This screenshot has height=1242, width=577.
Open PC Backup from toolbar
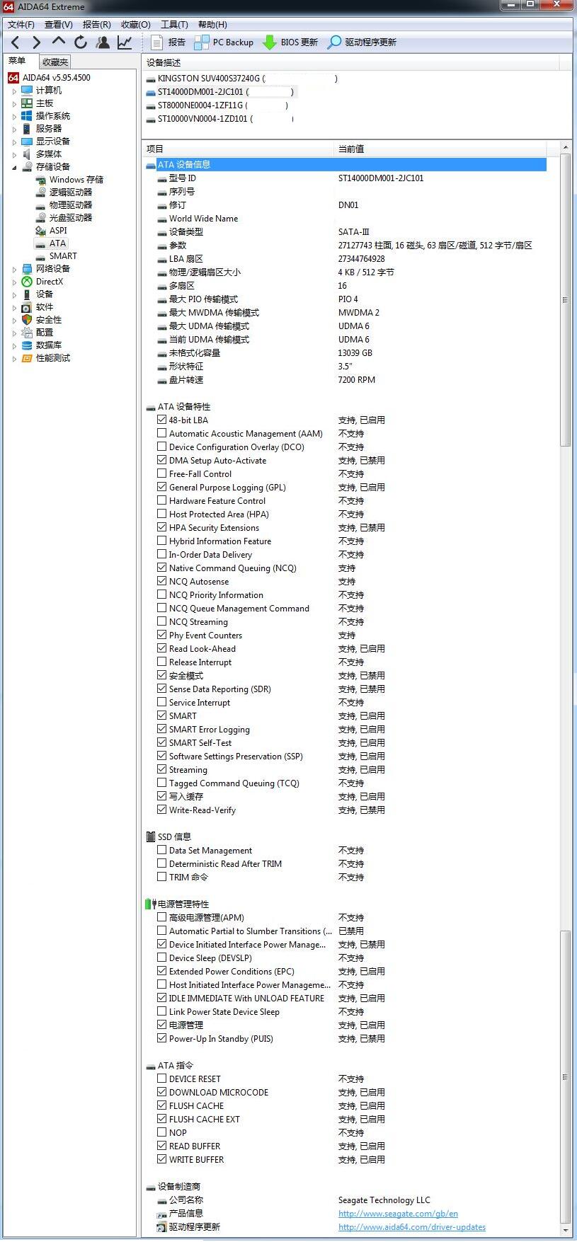[x=224, y=42]
